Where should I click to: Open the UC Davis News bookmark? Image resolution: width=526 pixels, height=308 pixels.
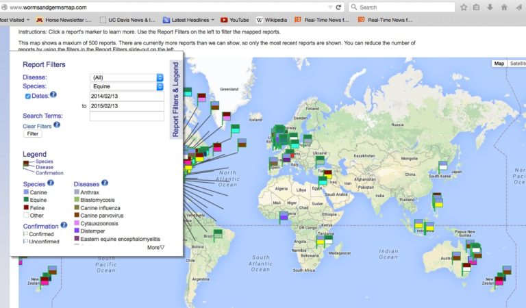tap(128, 20)
